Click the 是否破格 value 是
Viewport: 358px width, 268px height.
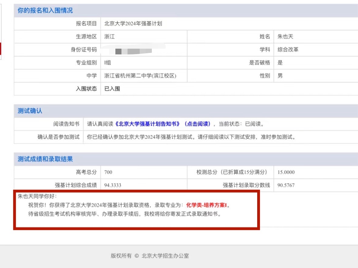(280, 63)
